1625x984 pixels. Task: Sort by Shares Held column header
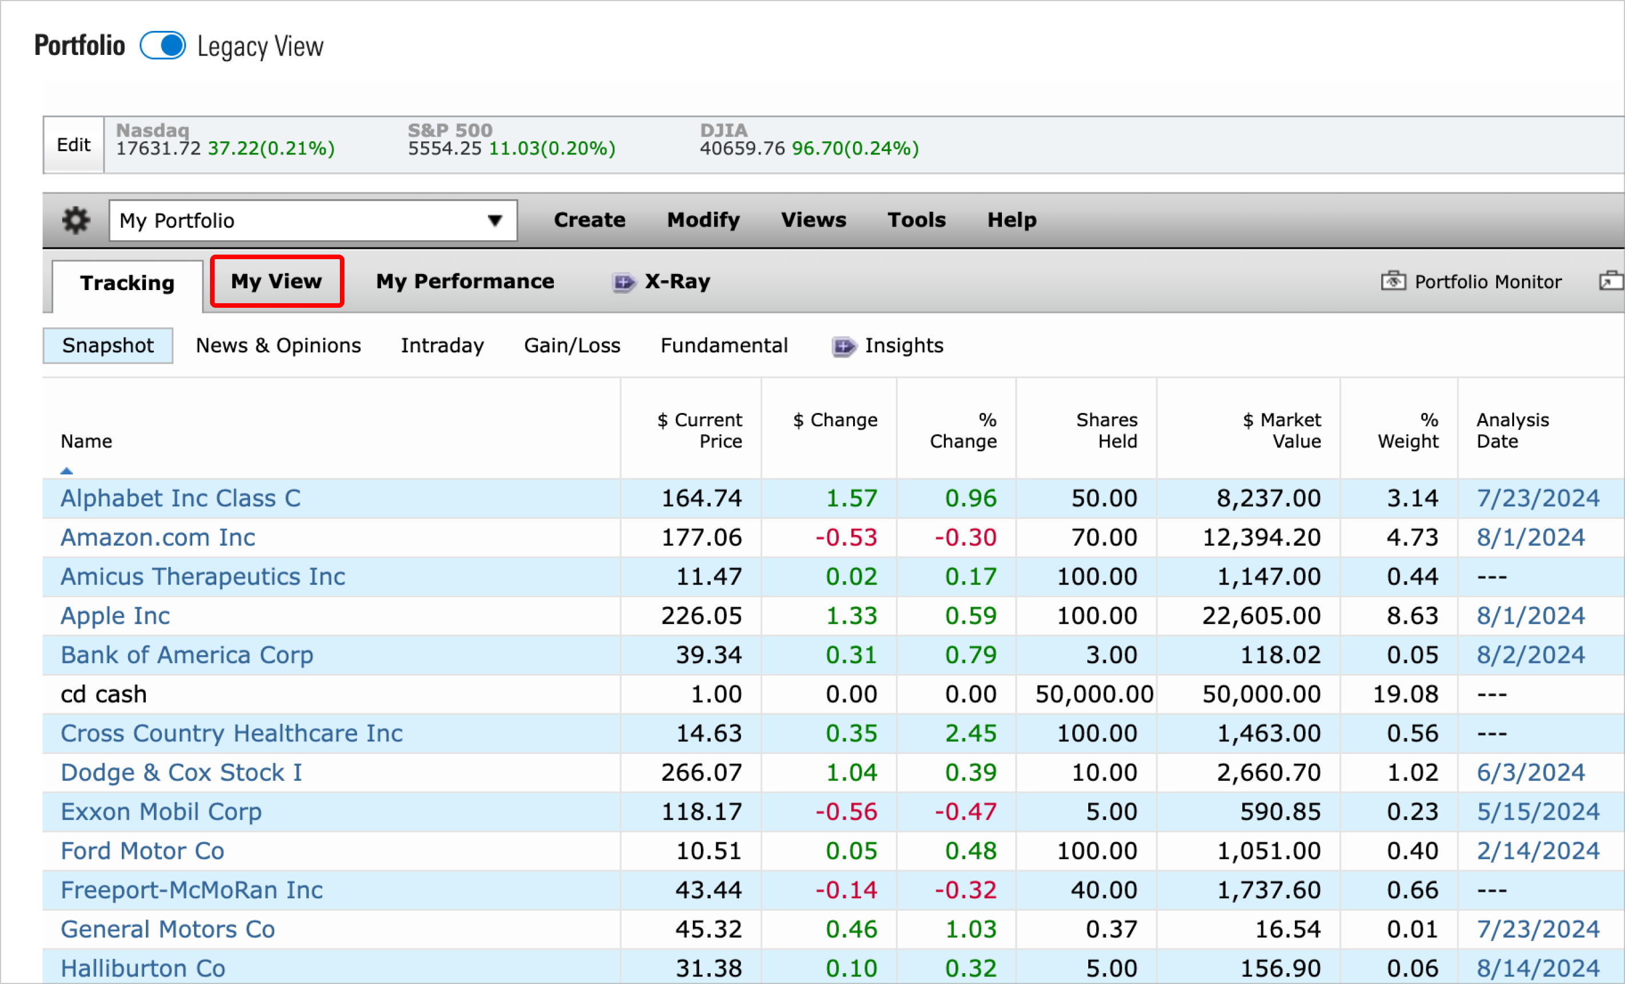pyautogui.click(x=1107, y=431)
